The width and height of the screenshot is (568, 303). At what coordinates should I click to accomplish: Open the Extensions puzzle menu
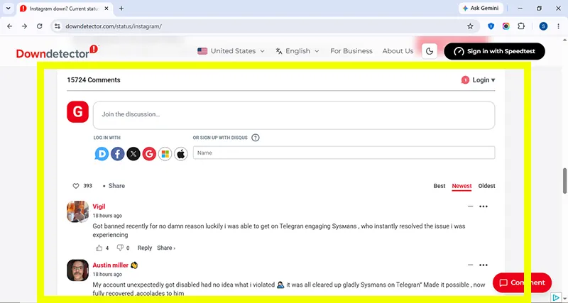click(x=521, y=26)
